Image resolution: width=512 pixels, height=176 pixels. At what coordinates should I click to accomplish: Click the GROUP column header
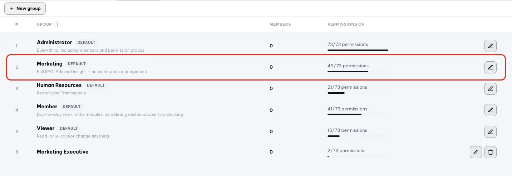(44, 24)
